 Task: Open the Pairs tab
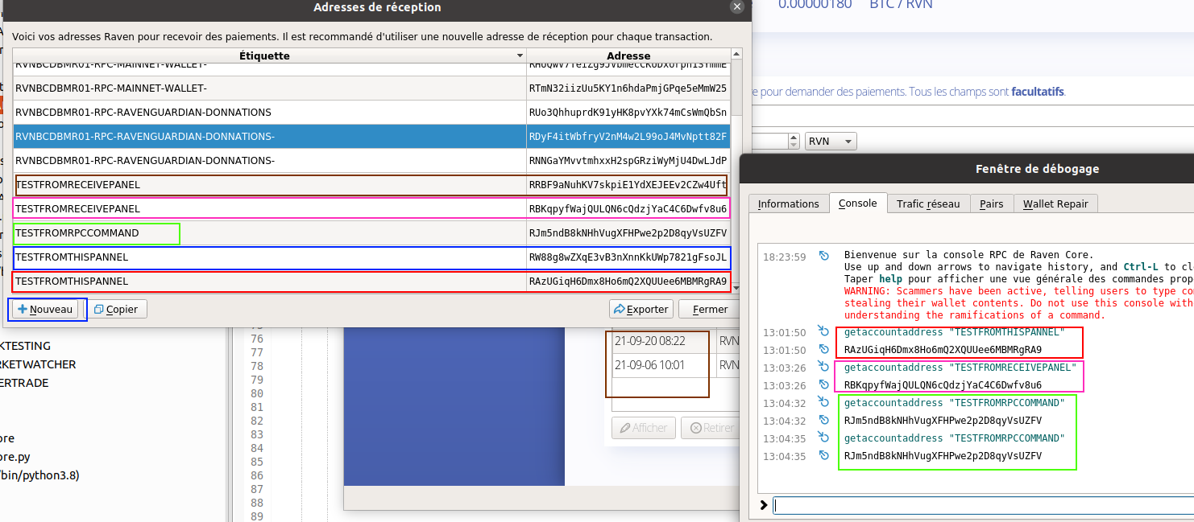pos(991,203)
